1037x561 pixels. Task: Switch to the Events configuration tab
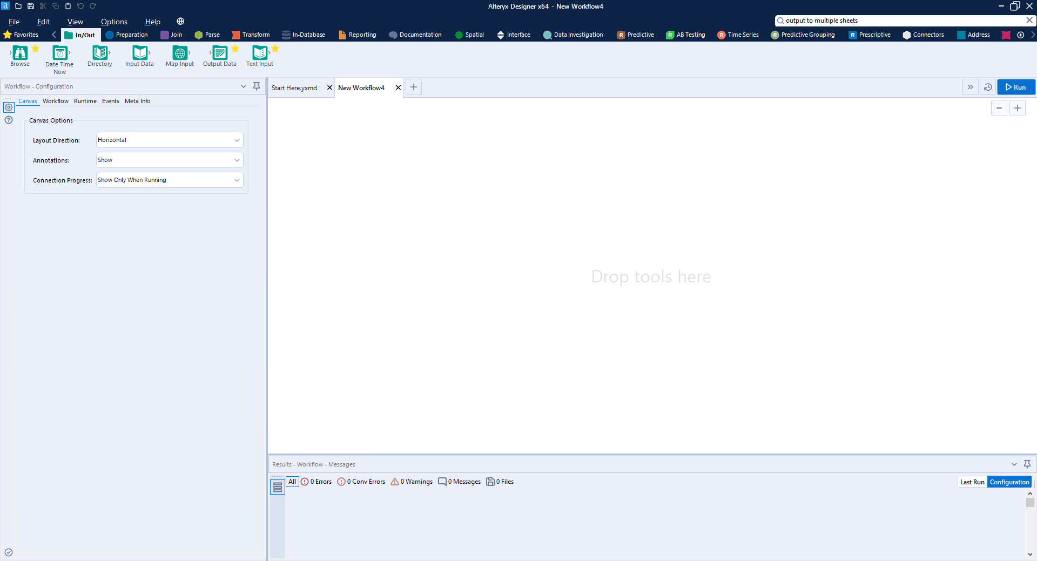point(111,101)
